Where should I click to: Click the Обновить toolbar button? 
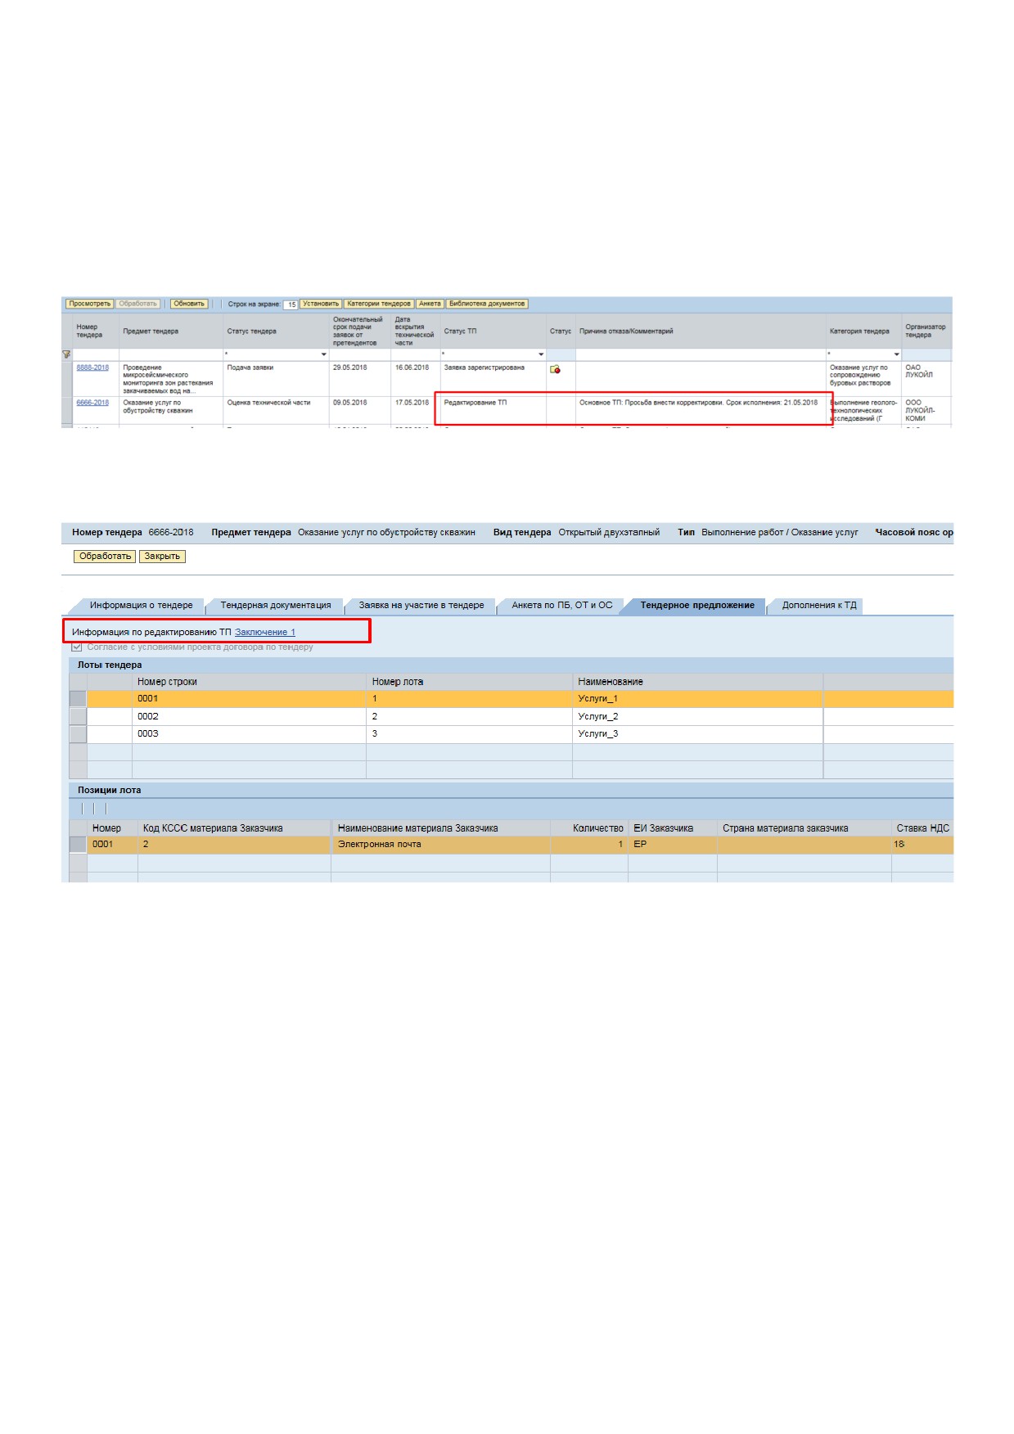click(189, 304)
